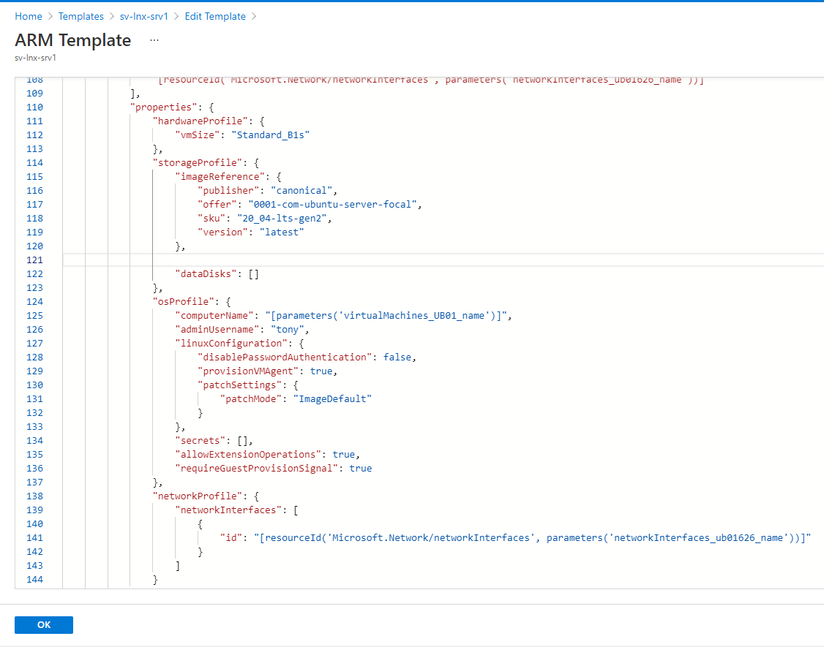
Task: Click the offer value "0001-com-ubuntu-server-focal"
Action: click(335, 205)
